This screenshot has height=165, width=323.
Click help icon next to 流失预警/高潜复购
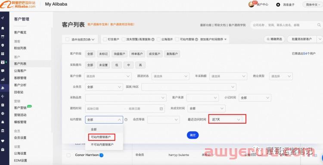point(153,39)
